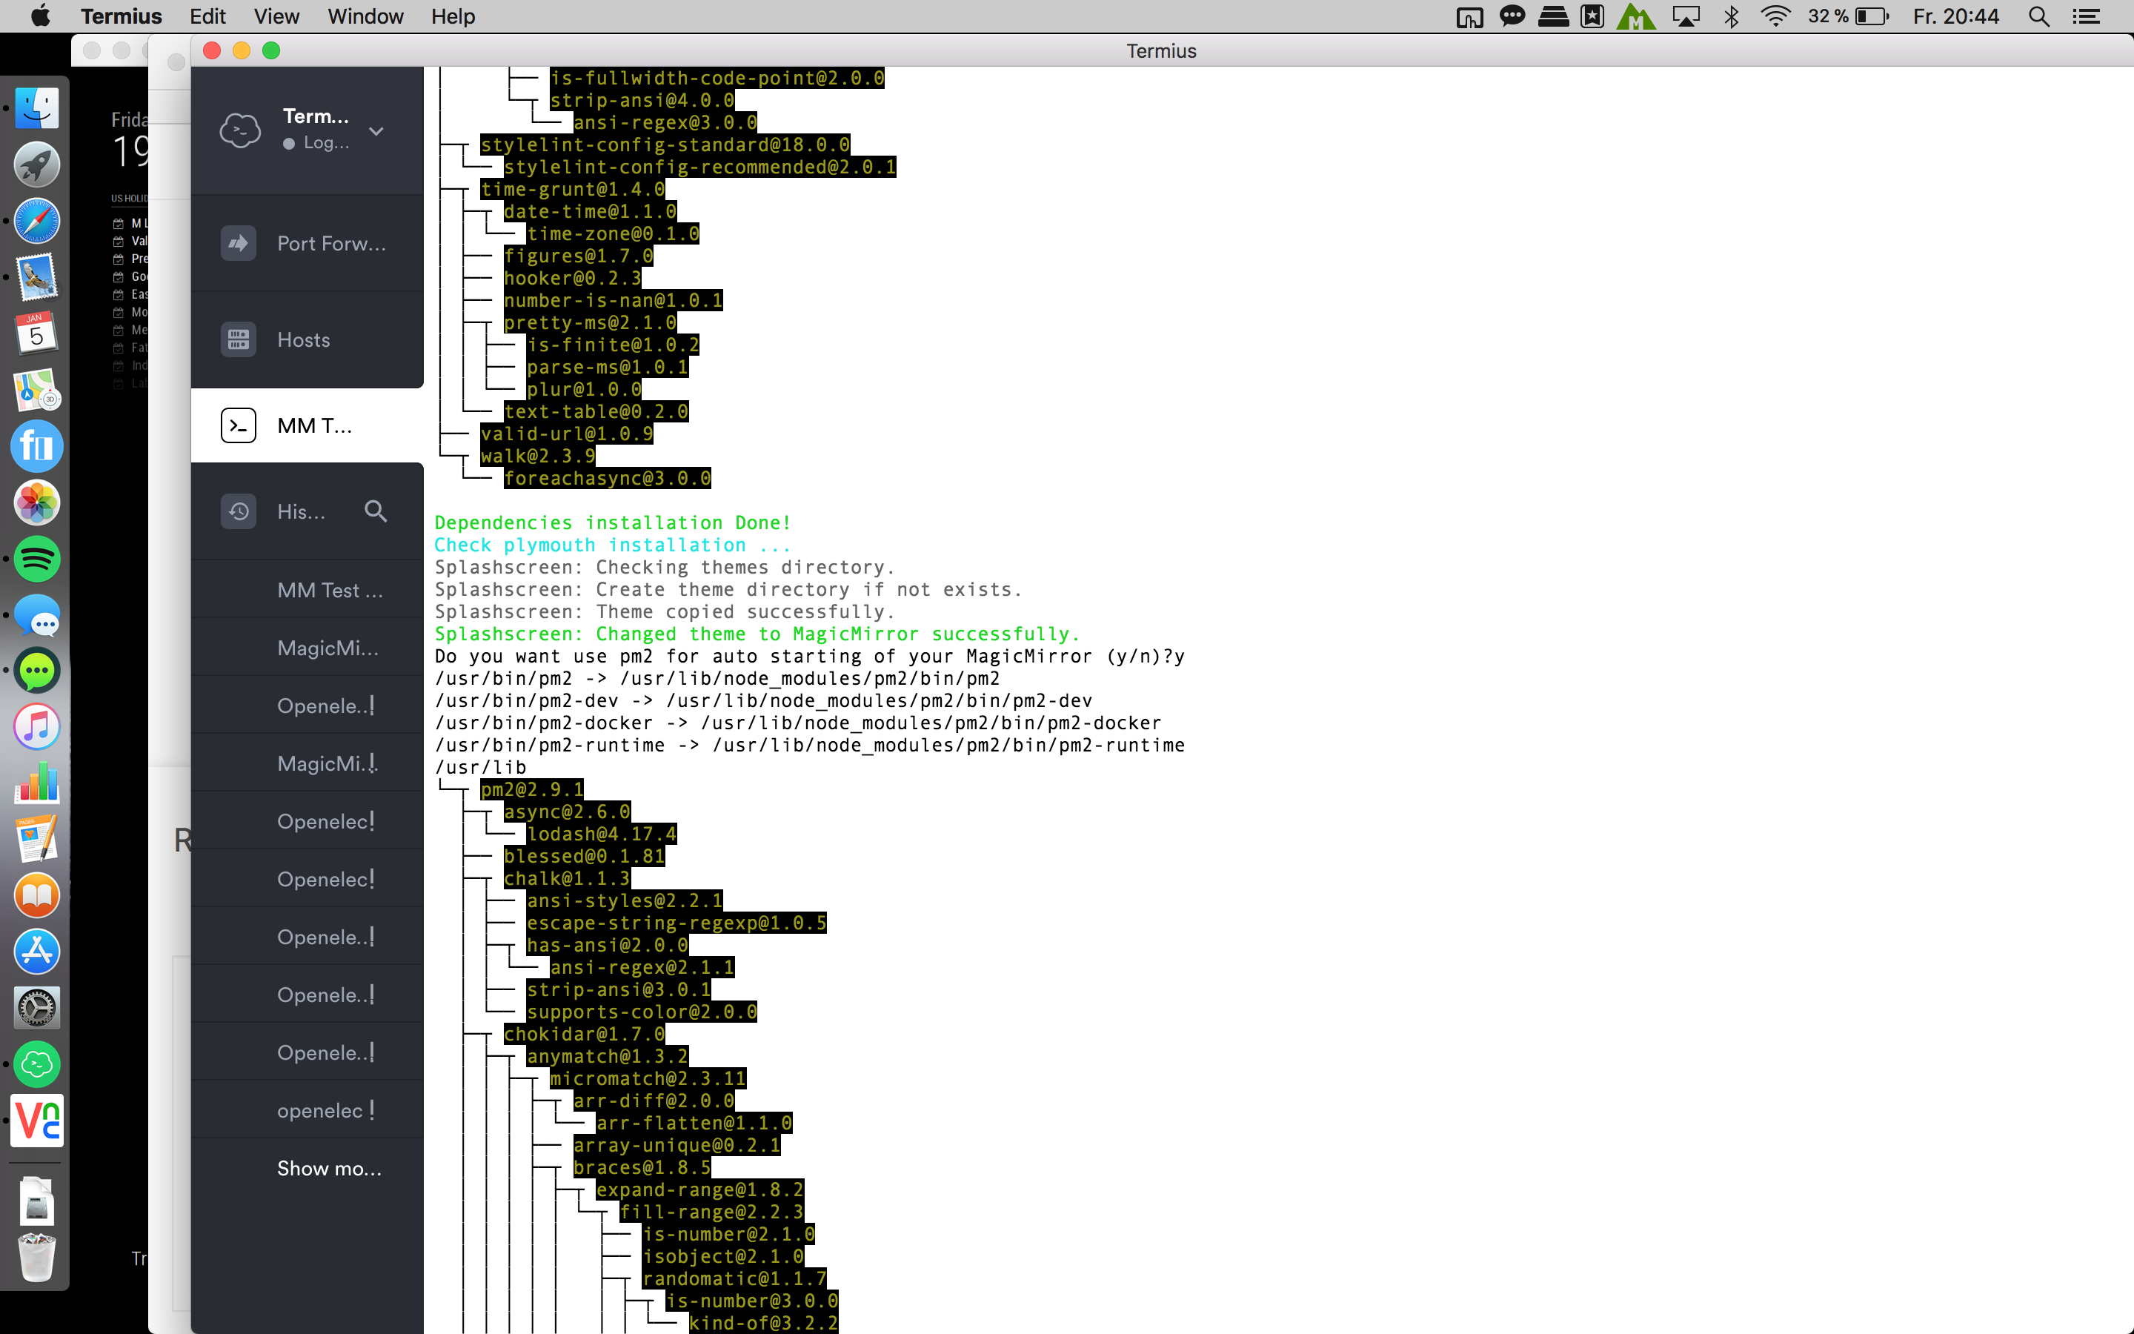Image resolution: width=2134 pixels, height=1334 pixels.
Task: Open Spotify from the dock
Action: pos(37,560)
